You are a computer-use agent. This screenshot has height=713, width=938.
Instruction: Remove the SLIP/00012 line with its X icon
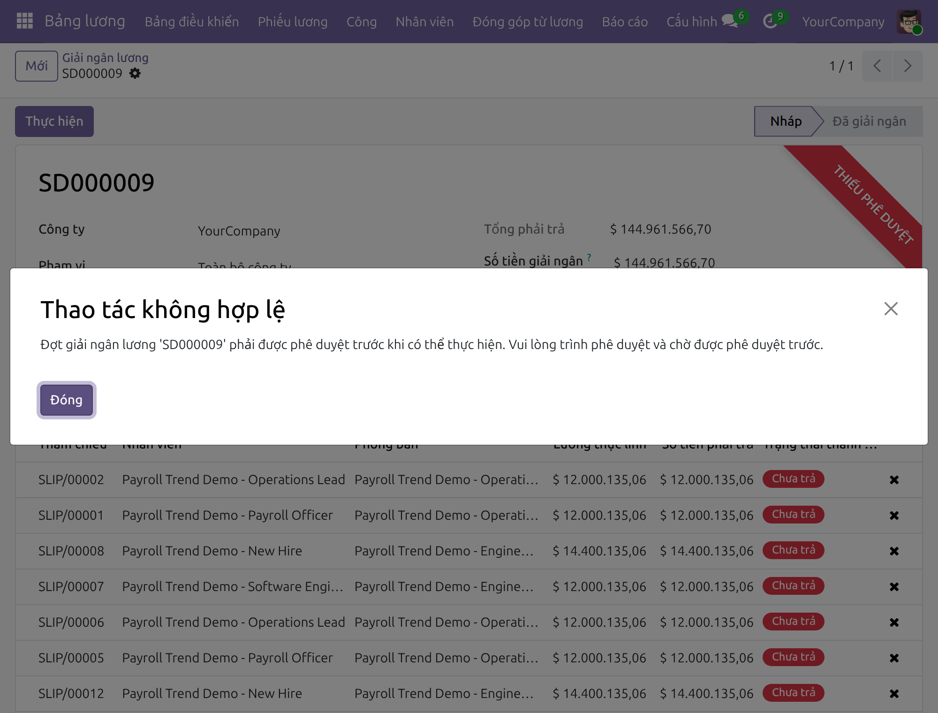point(894,694)
